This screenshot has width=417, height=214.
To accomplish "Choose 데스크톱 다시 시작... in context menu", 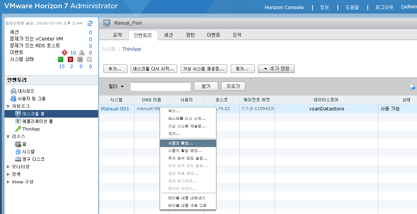I will 188,119.
